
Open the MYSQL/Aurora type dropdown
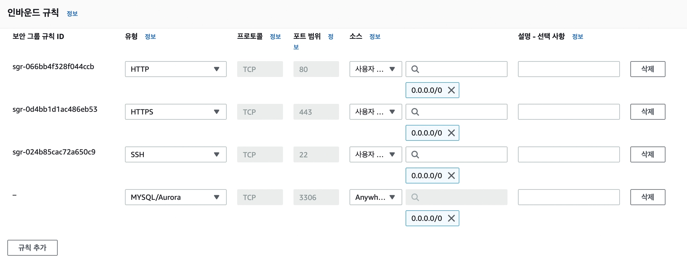175,197
